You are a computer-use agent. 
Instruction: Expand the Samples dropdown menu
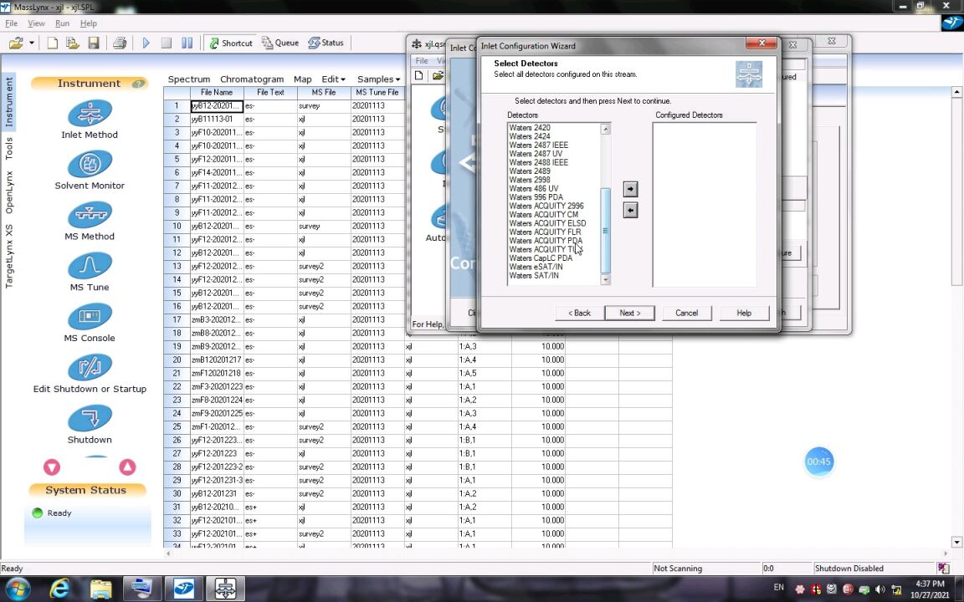click(x=378, y=79)
